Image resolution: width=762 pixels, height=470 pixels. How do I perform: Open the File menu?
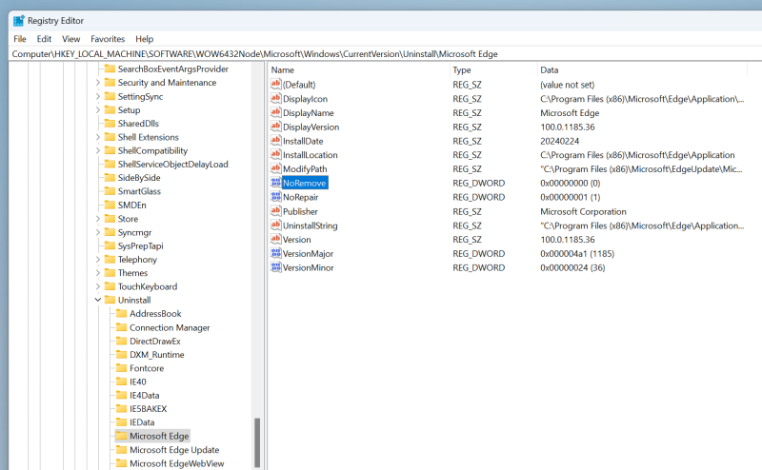pos(20,39)
